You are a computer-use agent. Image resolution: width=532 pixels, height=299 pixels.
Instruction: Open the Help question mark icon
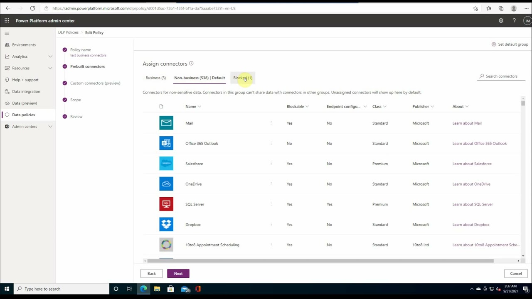click(x=514, y=20)
